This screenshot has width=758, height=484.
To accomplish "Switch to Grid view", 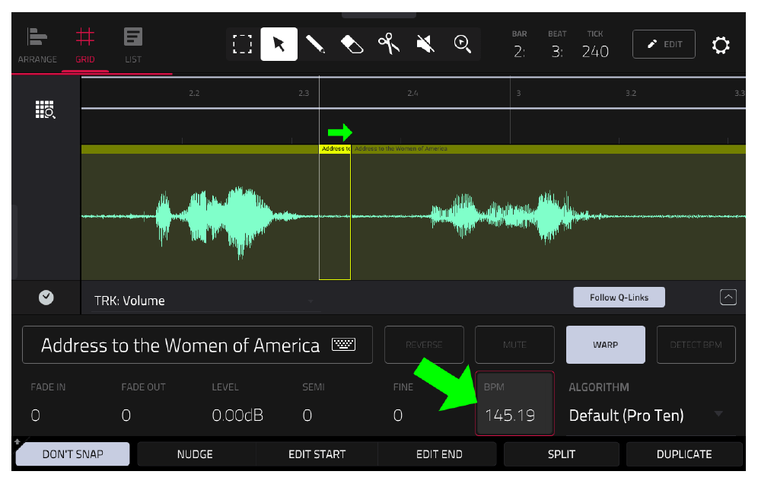I will [85, 46].
